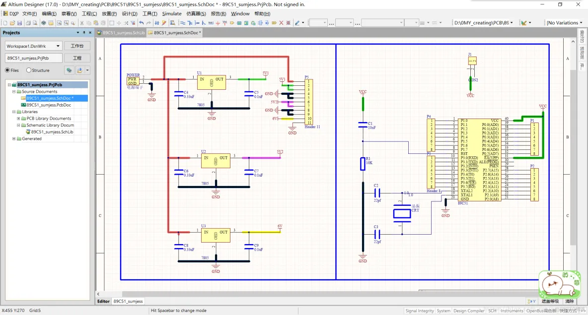Click the Print icon in toolbar

click(28, 23)
